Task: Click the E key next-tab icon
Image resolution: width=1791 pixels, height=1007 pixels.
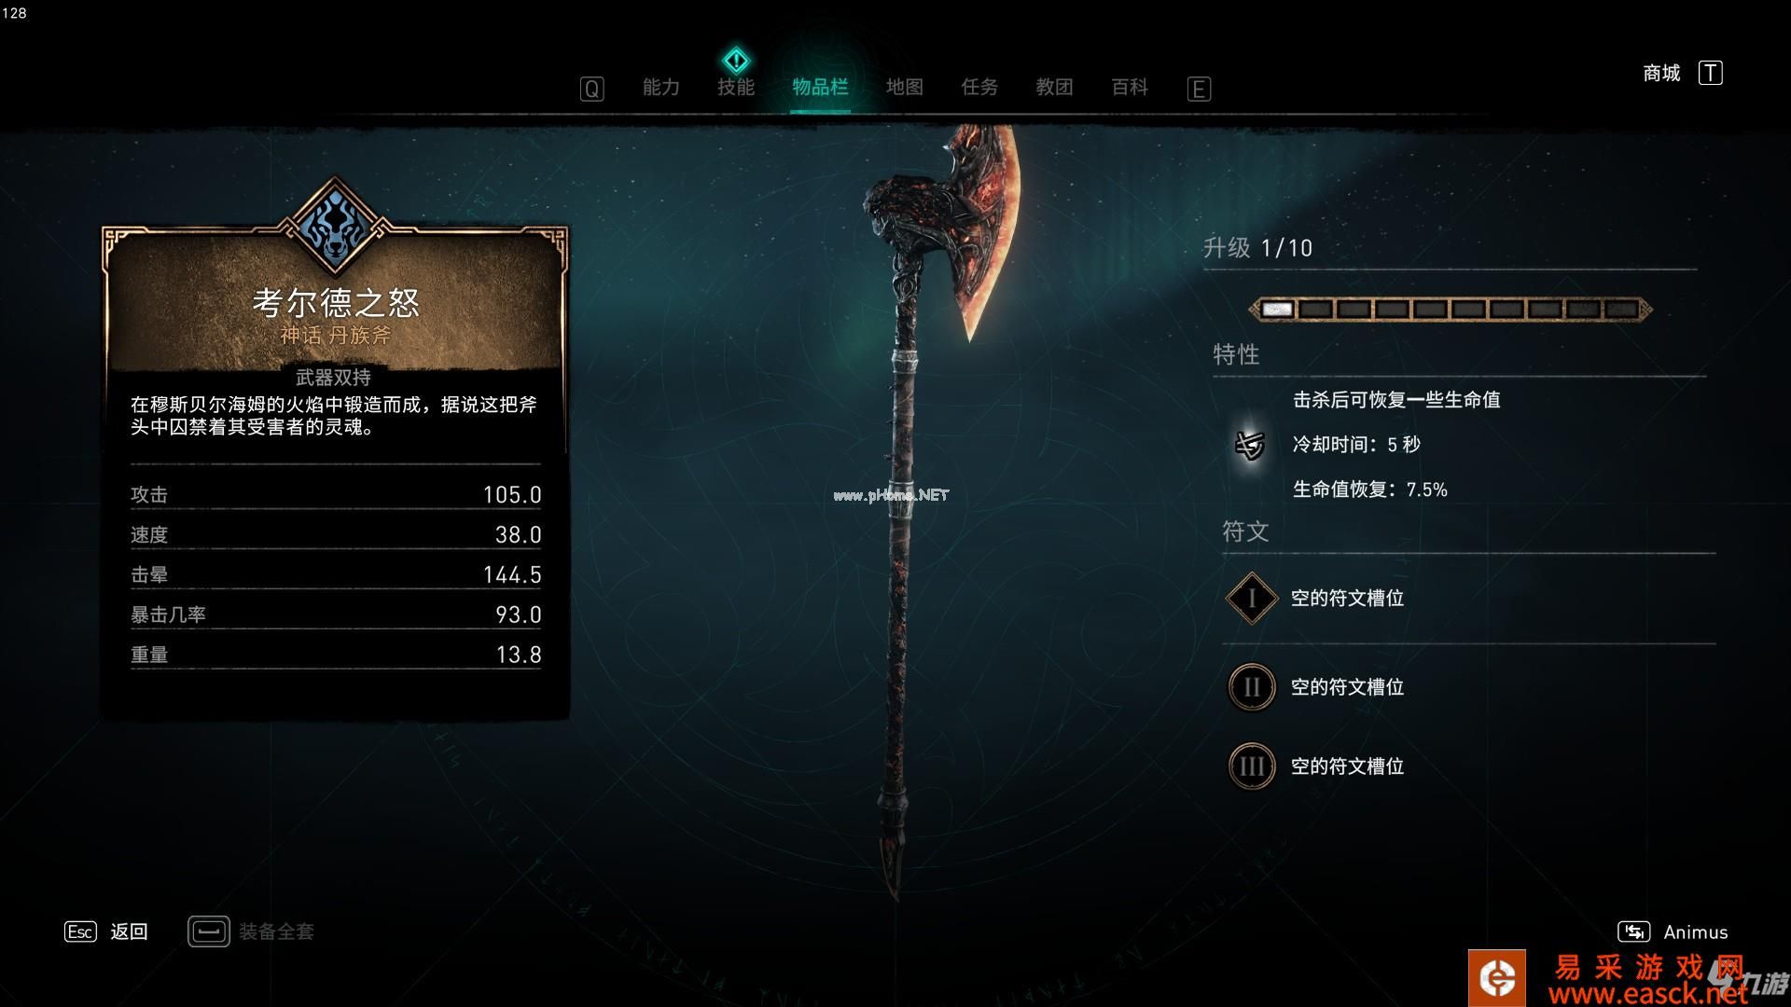Action: click(x=1199, y=89)
